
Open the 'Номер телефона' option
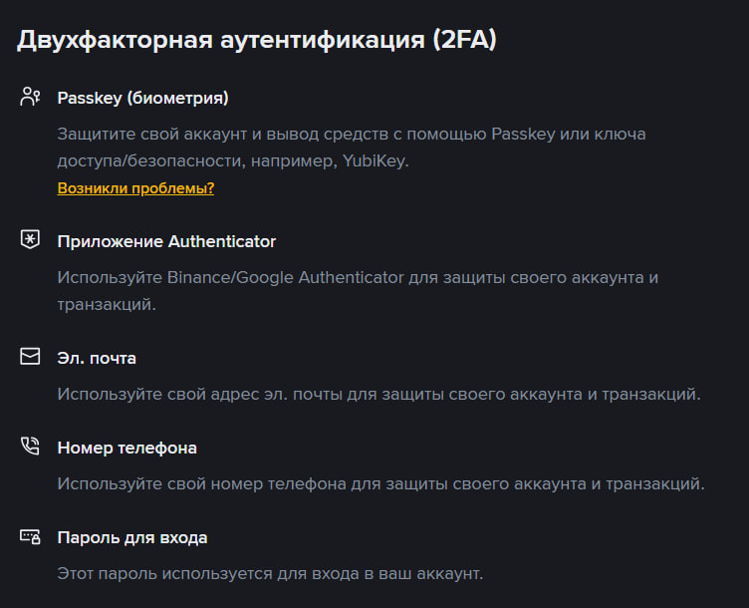pos(126,448)
